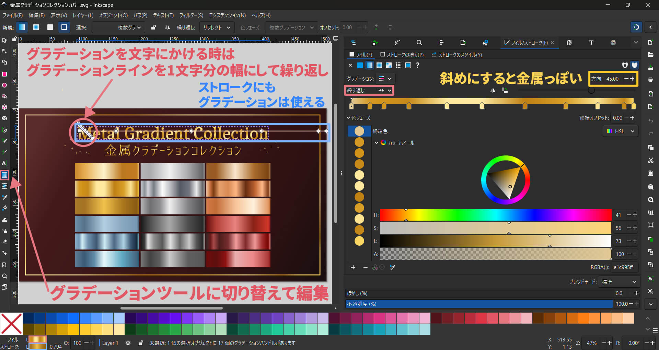Open the Find/search dialog tab icon

(x=419, y=43)
